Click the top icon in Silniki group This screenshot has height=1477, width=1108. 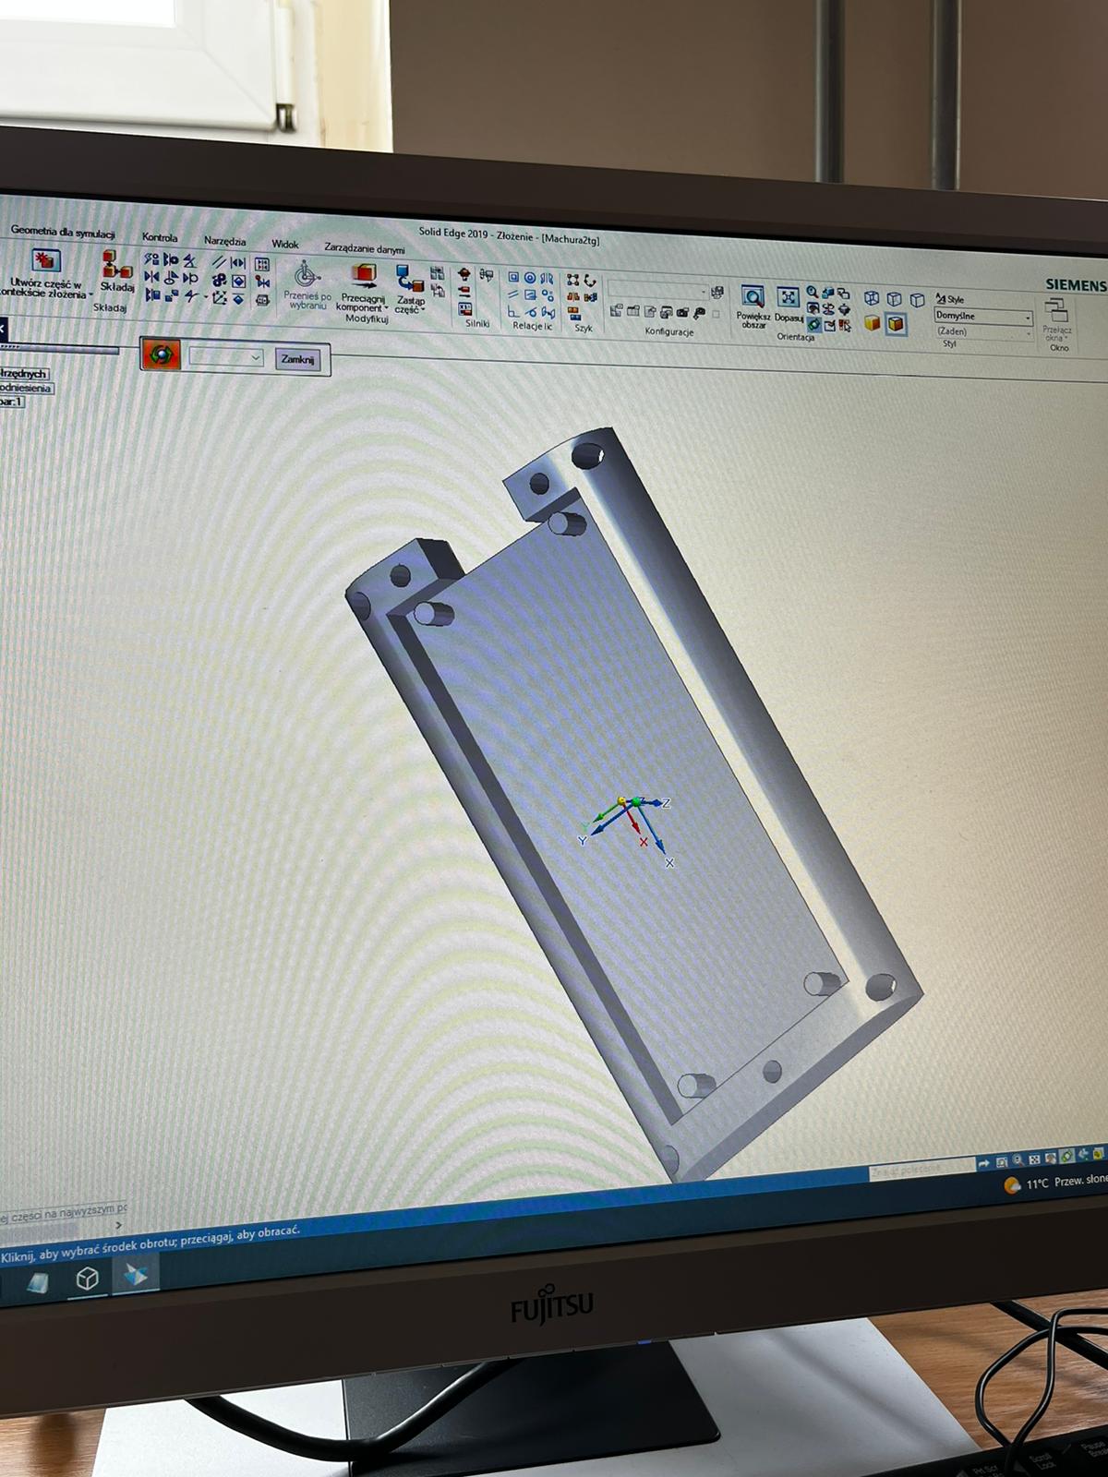(464, 275)
